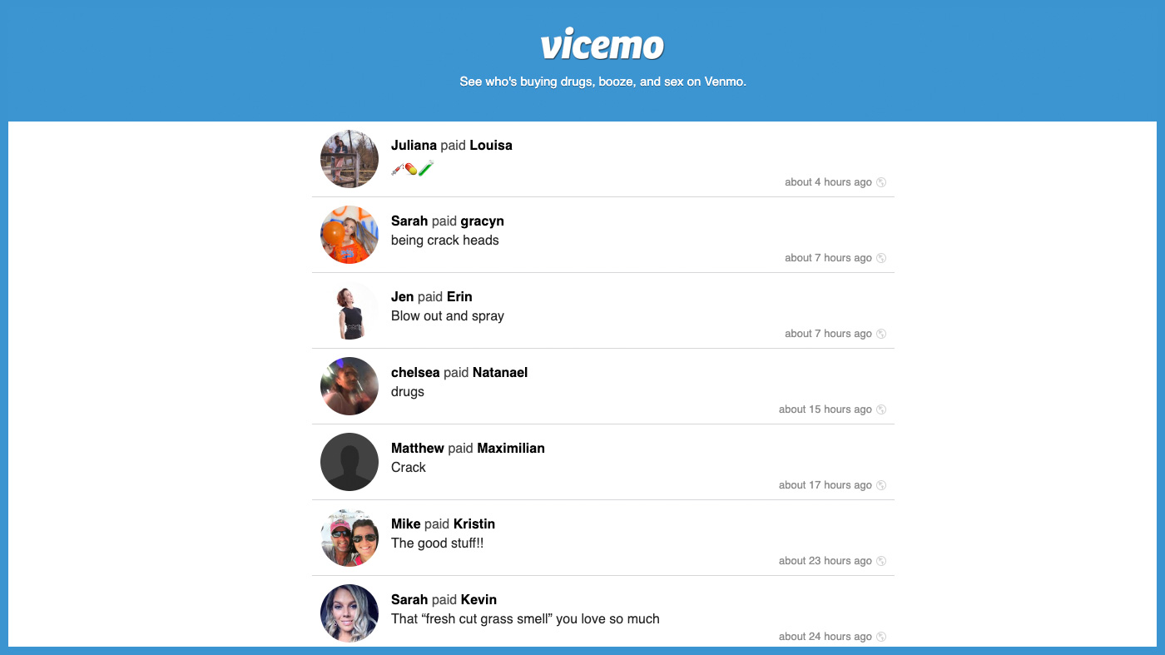Click the globe icon beside about 24 hours ago

tap(881, 637)
